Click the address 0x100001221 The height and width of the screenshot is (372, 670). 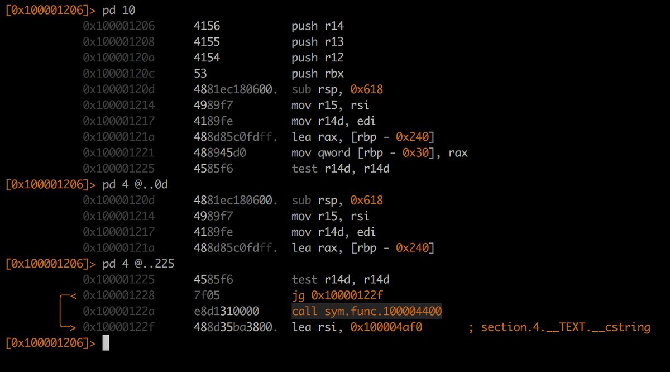(x=118, y=152)
